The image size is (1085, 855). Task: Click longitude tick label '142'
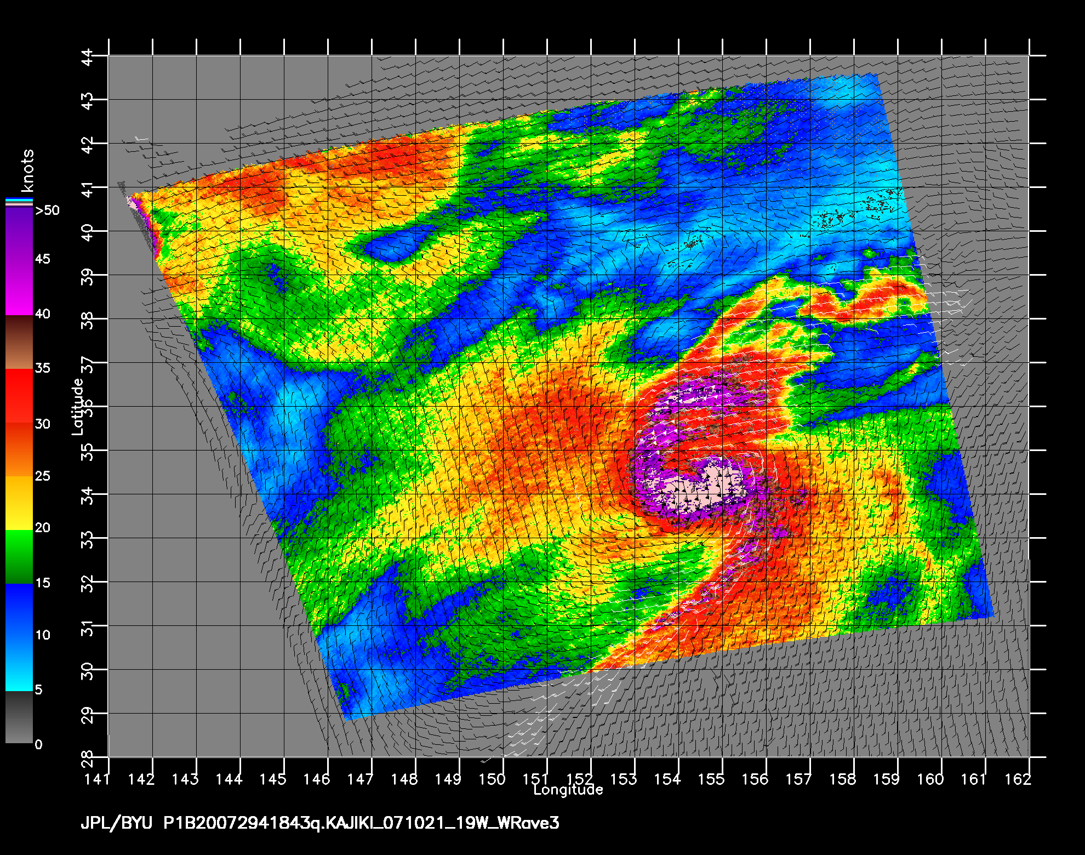click(x=141, y=779)
